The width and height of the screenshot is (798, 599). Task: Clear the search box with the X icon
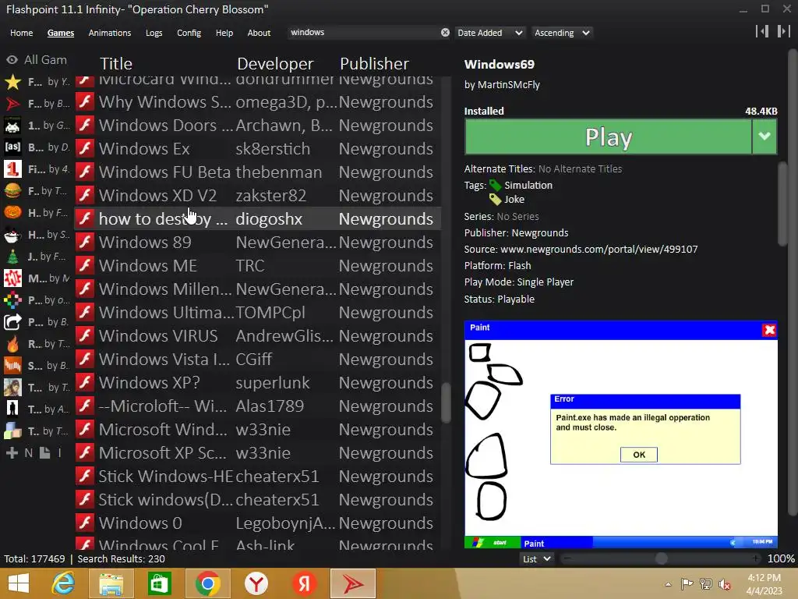click(x=445, y=33)
